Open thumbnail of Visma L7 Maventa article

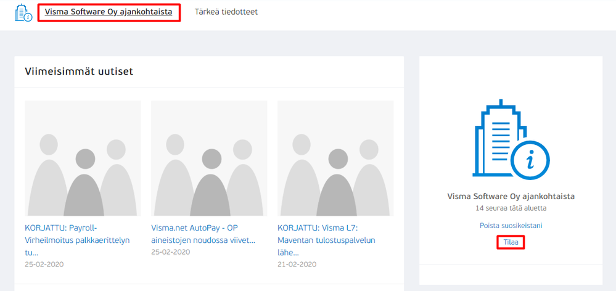(x=335, y=158)
